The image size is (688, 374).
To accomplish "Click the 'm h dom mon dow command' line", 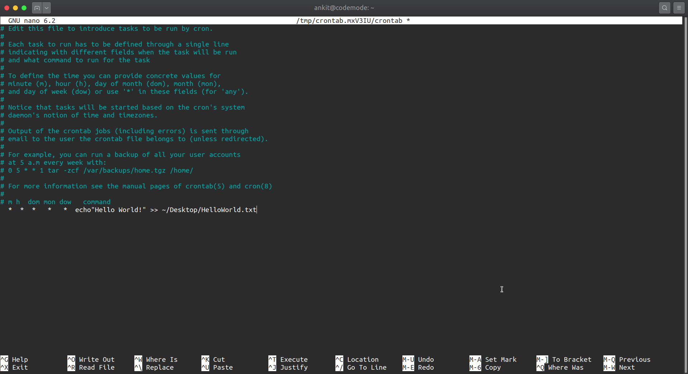I will (x=56, y=202).
